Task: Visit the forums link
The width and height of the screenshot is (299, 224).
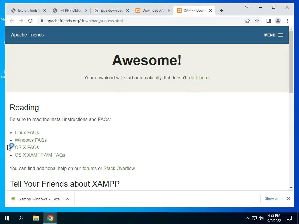Action: pyautogui.click(x=90, y=168)
